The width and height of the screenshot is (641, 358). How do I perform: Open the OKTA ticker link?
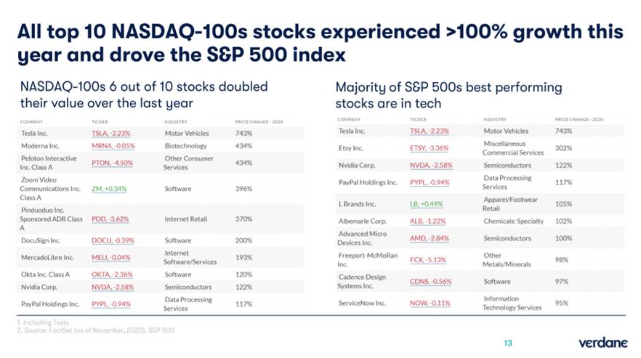[x=112, y=274]
